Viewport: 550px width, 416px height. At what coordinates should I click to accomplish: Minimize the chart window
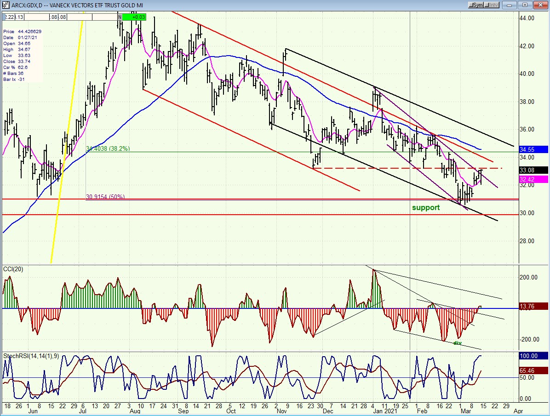coord(510,5)
